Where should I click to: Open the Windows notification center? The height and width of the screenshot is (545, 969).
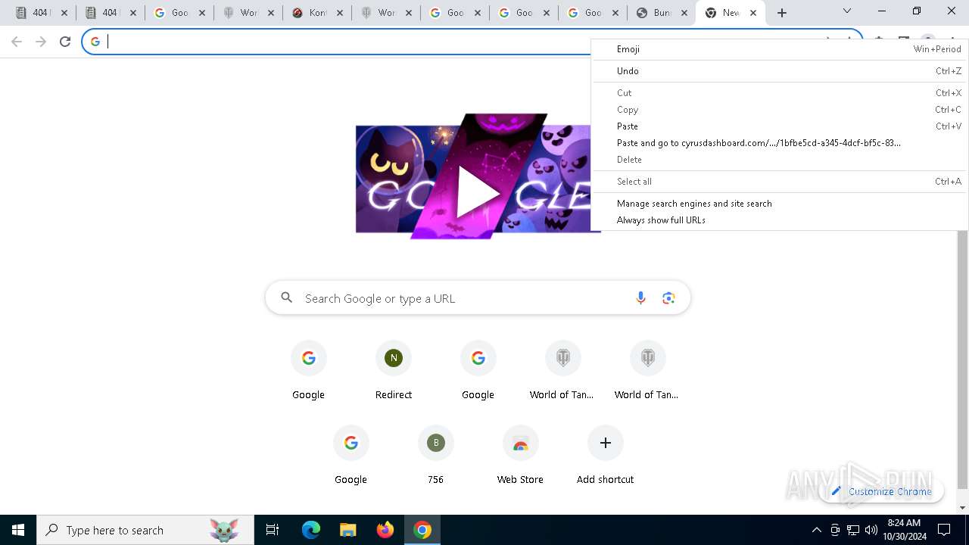(x=944, y=530)
